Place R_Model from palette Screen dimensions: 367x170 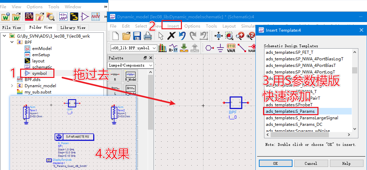pyautogui.click(x=130, y=76)
